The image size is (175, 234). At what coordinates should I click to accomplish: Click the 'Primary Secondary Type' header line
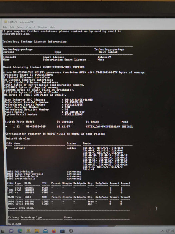click(x=25, y=217)
